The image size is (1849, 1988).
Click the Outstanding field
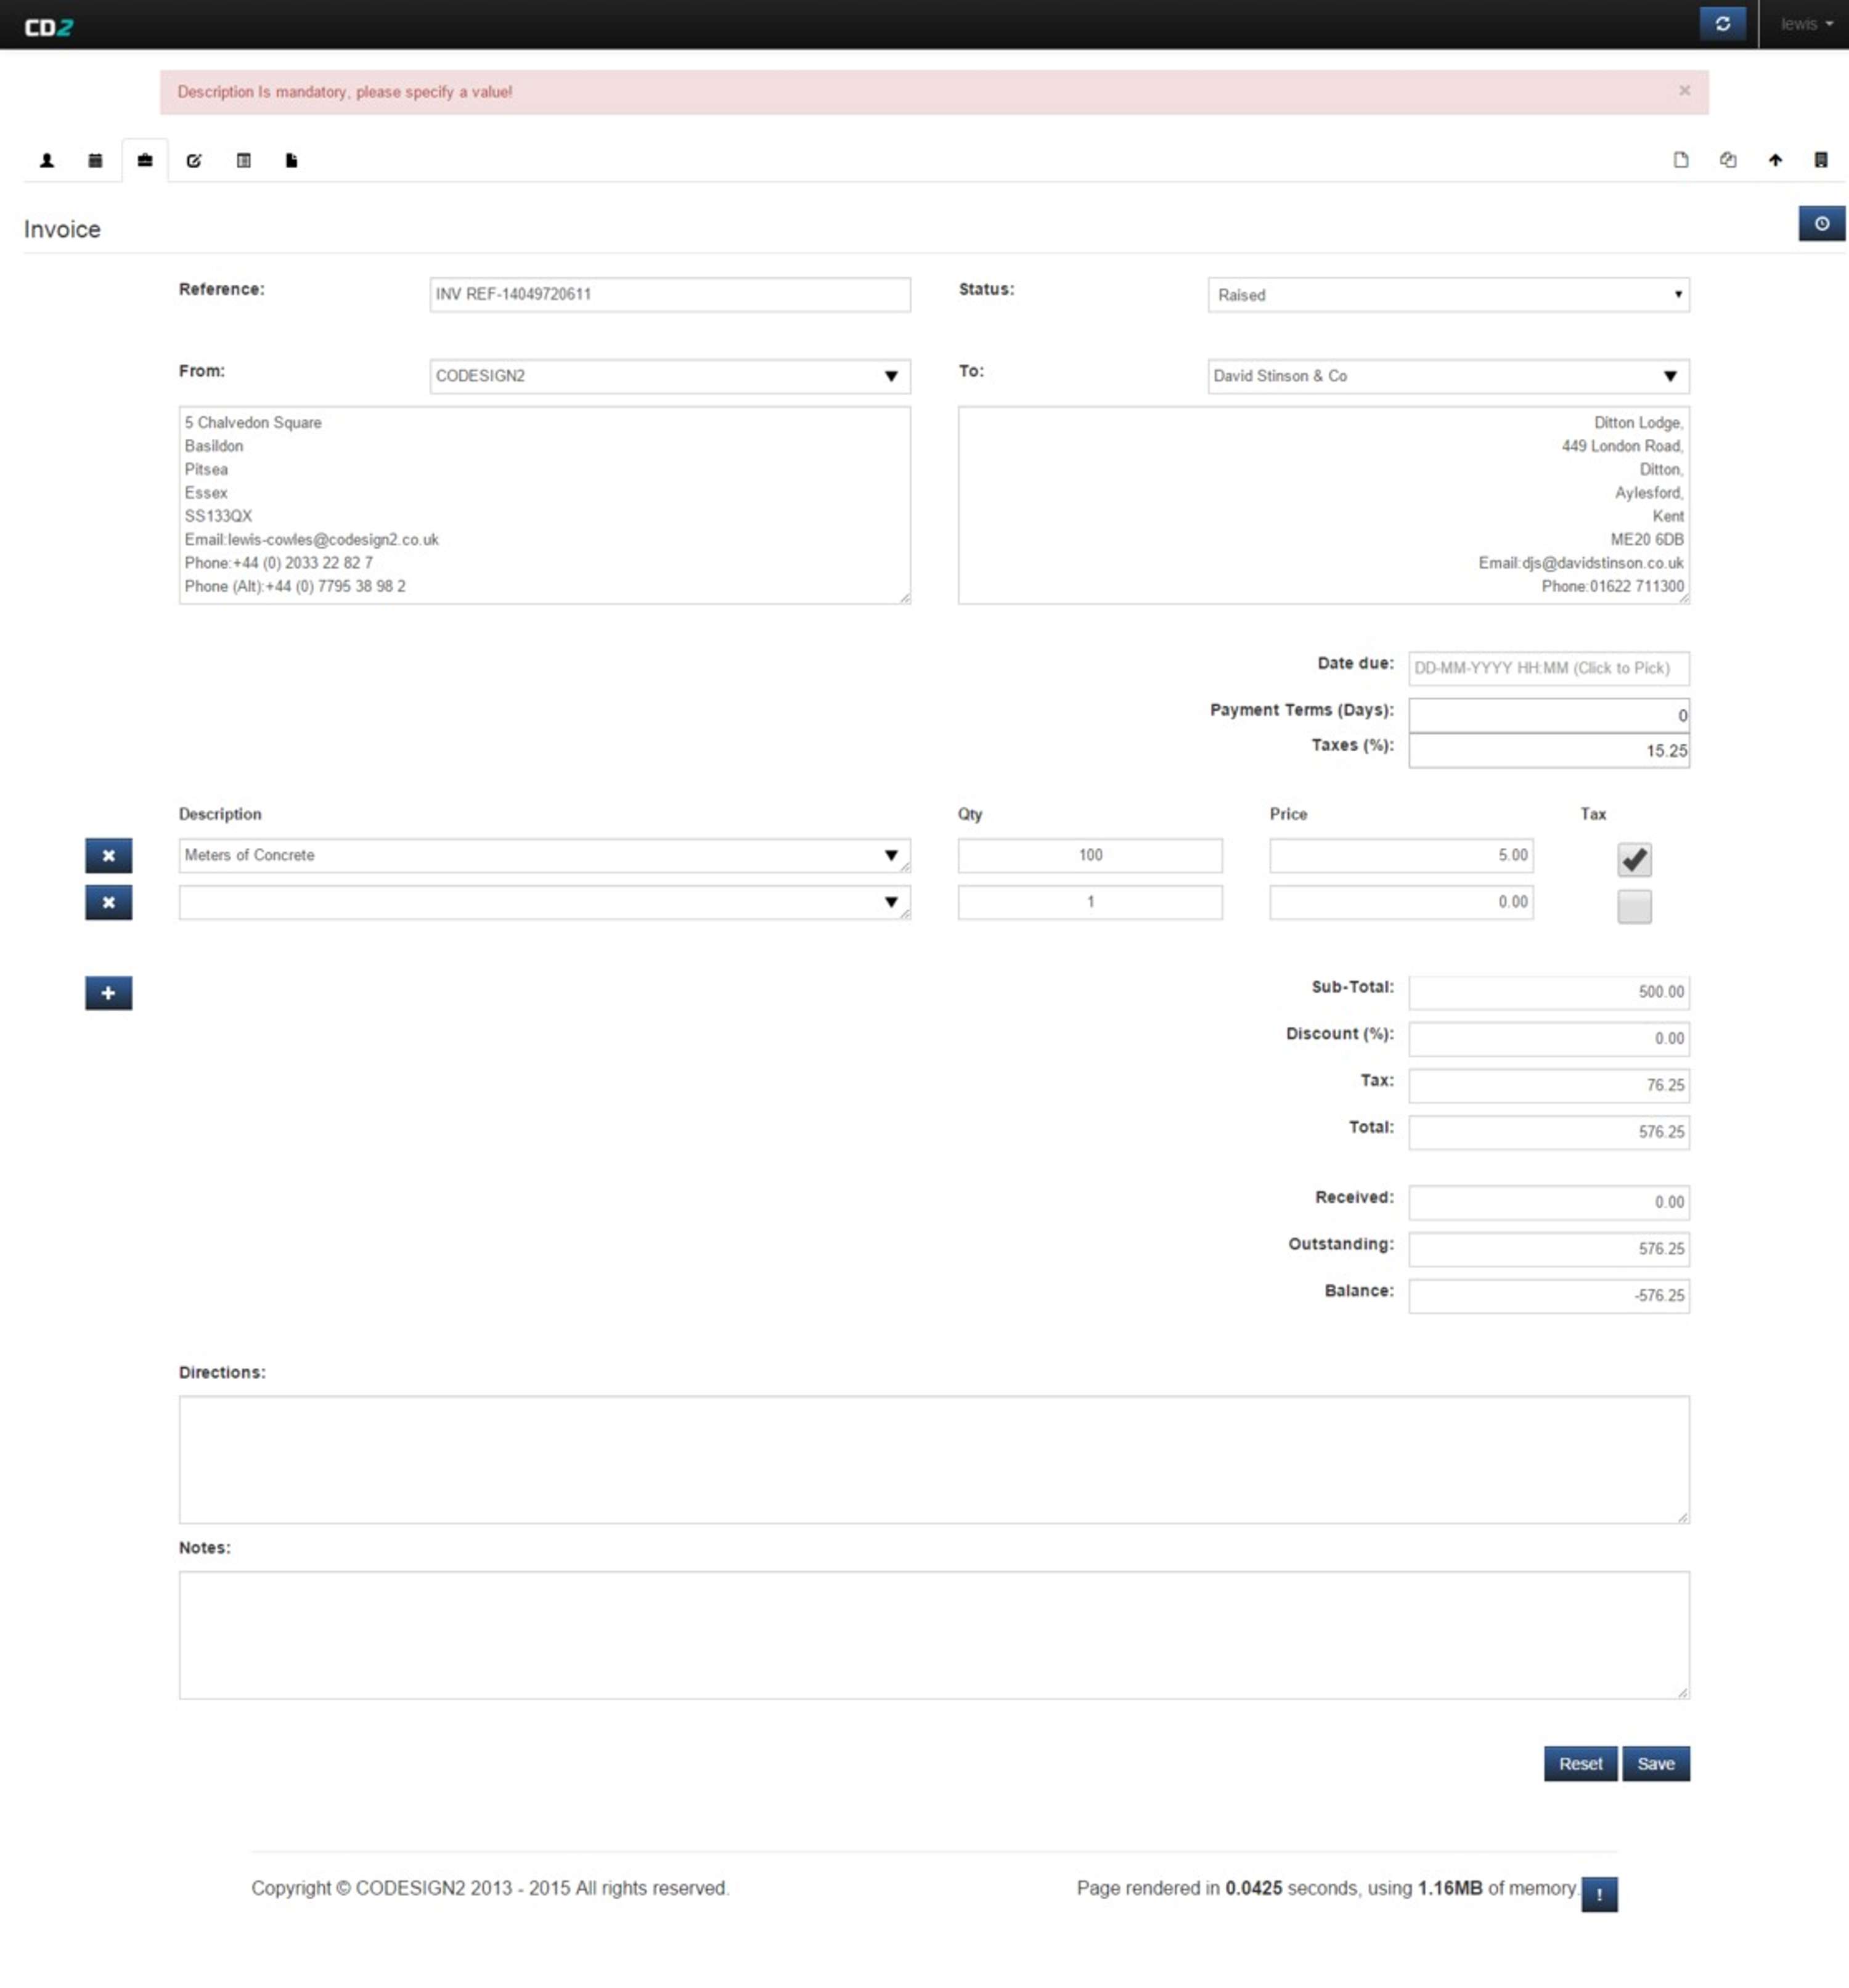coord(1548,1250)
